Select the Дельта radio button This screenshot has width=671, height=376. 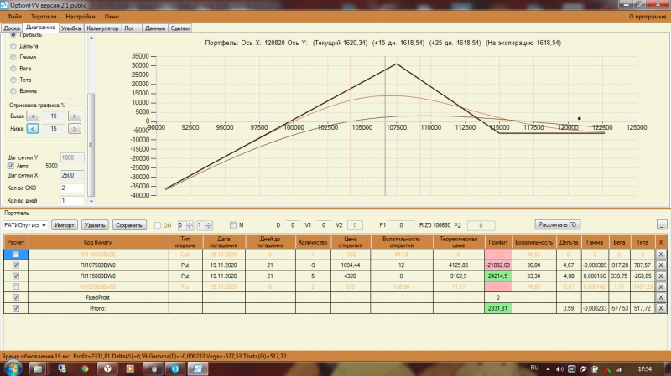click(x=13, y=46)
